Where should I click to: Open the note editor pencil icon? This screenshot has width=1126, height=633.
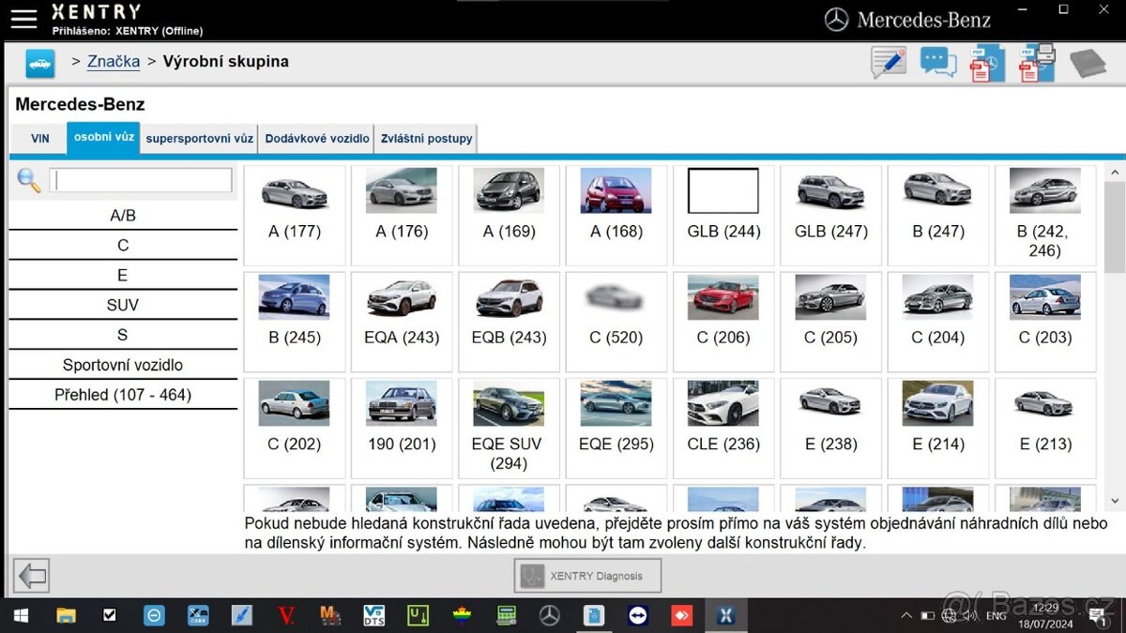click(x=888, y=63)
